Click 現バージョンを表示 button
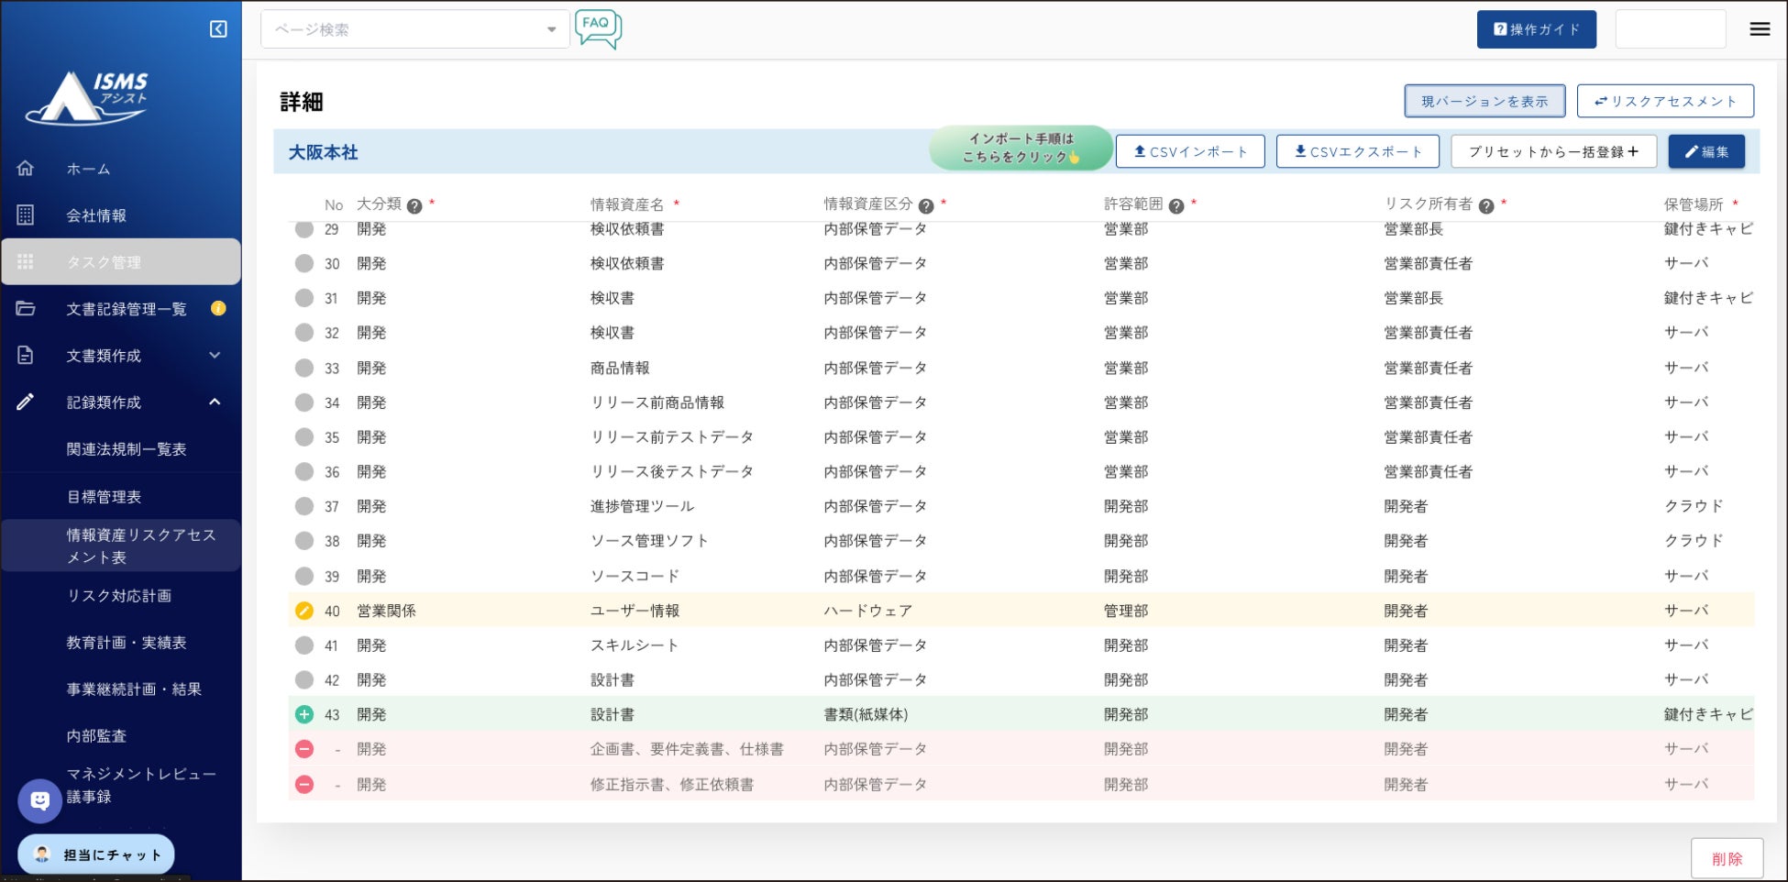1788x882 pixels. click(1484, 101)
